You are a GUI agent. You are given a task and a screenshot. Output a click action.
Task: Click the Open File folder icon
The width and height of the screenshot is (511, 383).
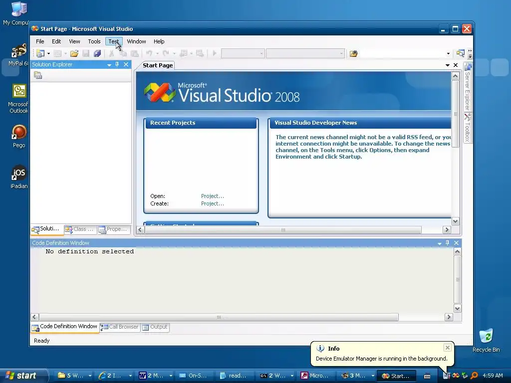[x=74, y=53]
